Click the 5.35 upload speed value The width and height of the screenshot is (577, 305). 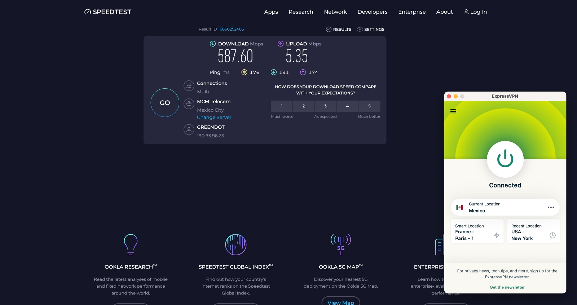tap(297, 56)
